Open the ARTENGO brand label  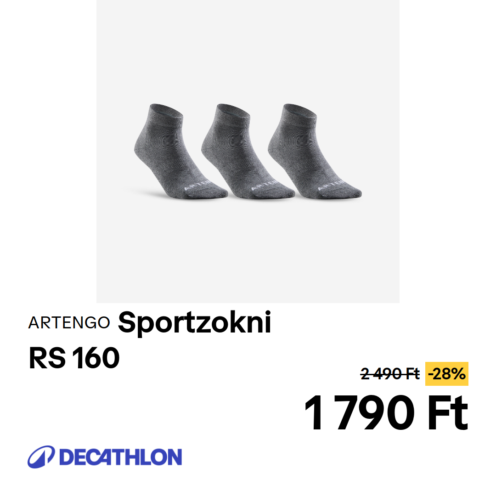click(69, 323)
